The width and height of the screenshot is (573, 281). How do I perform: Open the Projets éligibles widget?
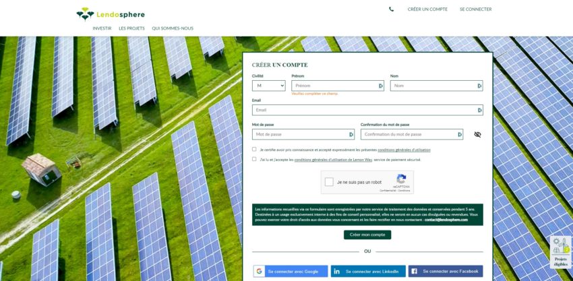click(x=561, y=252)
